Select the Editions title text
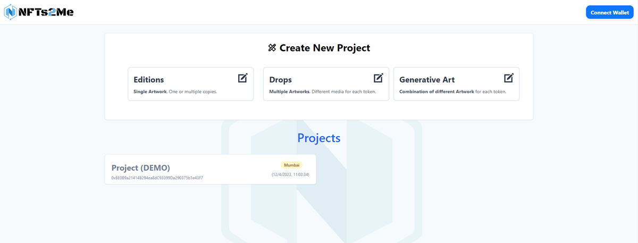The width and height of the screenshot is (638, 243). (x=149, y=80)
